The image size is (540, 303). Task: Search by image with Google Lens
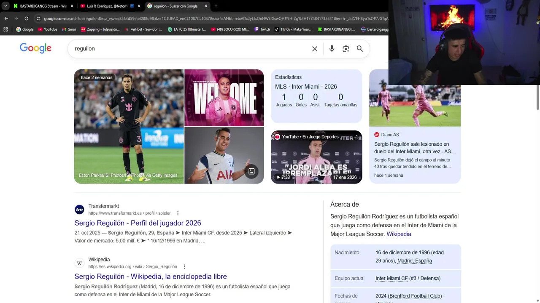[x=346, y=49]
